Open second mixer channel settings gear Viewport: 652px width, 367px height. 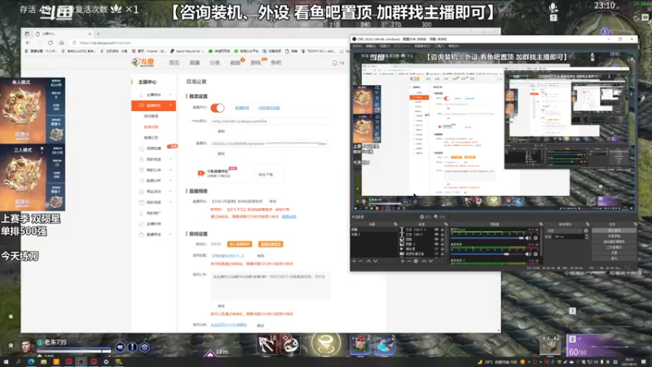535,254
